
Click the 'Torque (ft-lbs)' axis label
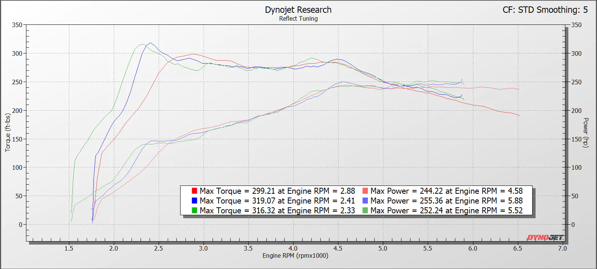(8, 133)
